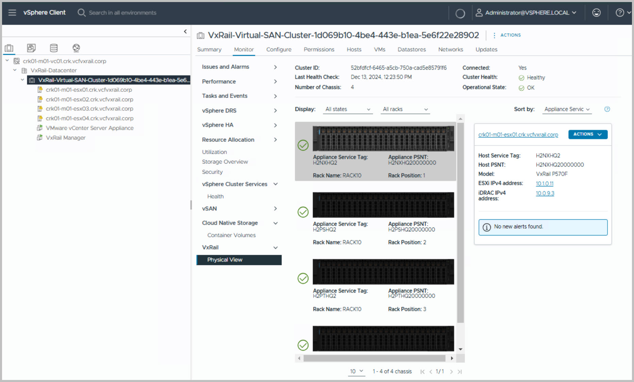Screen dimensions: 634x382
Task: Open the Help question mark menu
Action: point(620,13)
